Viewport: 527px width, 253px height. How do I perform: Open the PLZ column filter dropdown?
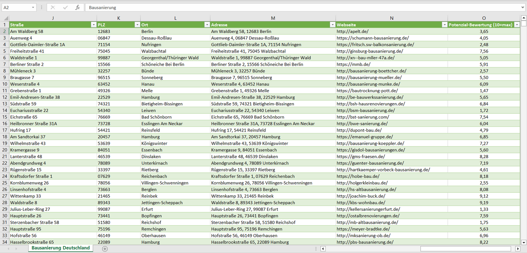point(137,25)
